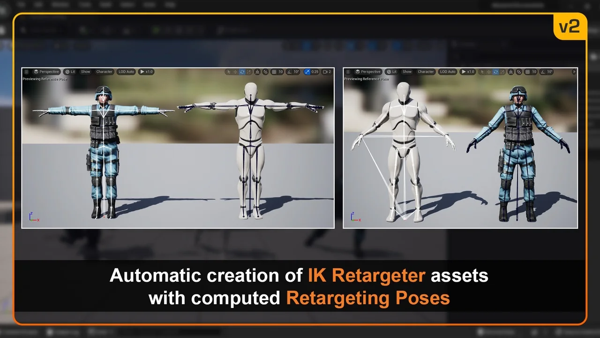Expand the Lit view mode in right viewport

point(391,72)
